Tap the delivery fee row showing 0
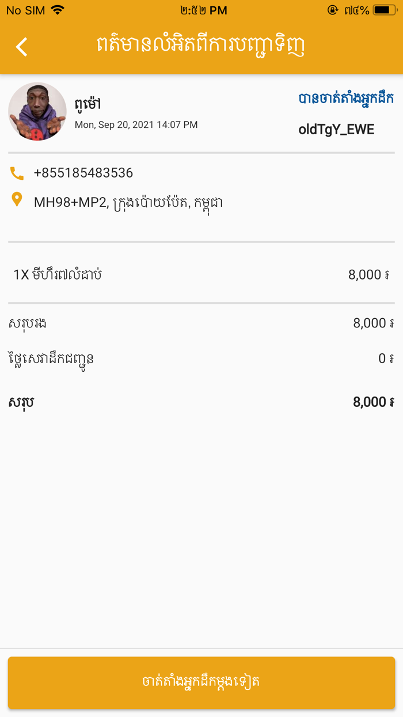This screenshot has width=403, height=717. click(201, 358)
